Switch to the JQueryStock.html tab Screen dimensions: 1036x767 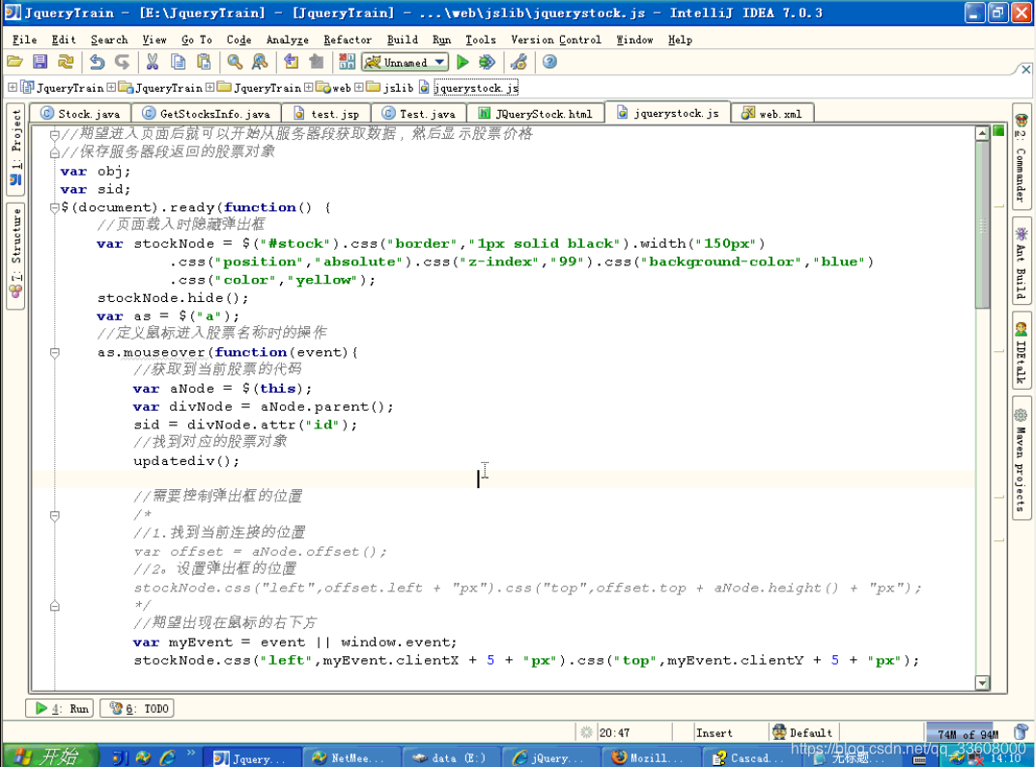click(x=536, y=114)
